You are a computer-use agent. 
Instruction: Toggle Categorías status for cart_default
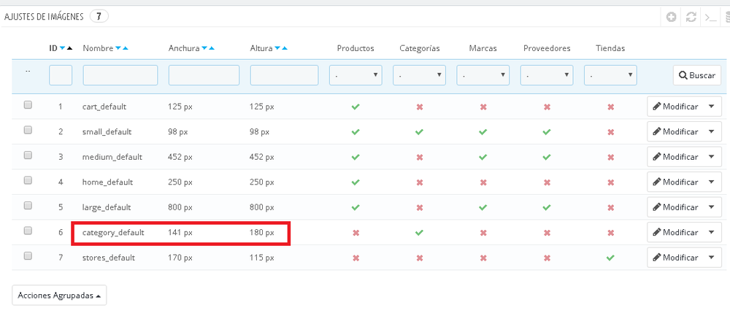pyautogui.click(x=420, y=107)
